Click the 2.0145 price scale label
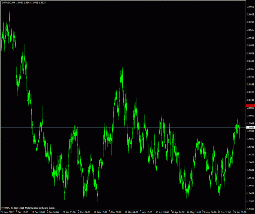 click(251, 100)
